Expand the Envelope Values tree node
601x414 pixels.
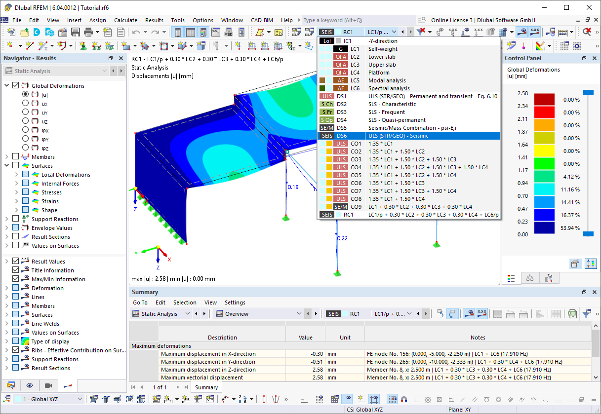tap(7, 227)
